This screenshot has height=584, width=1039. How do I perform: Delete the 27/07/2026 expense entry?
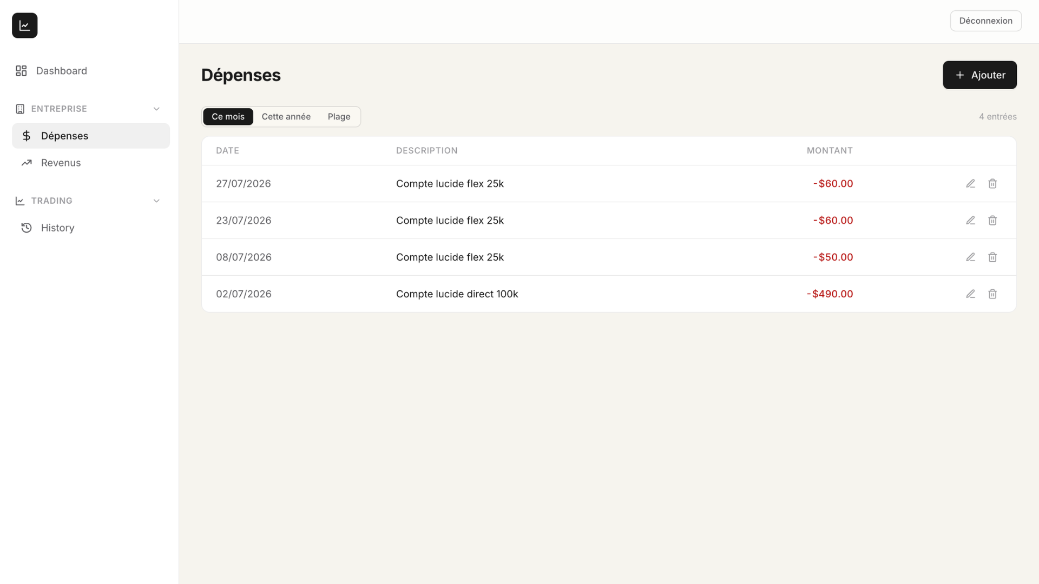coord(992,184)
